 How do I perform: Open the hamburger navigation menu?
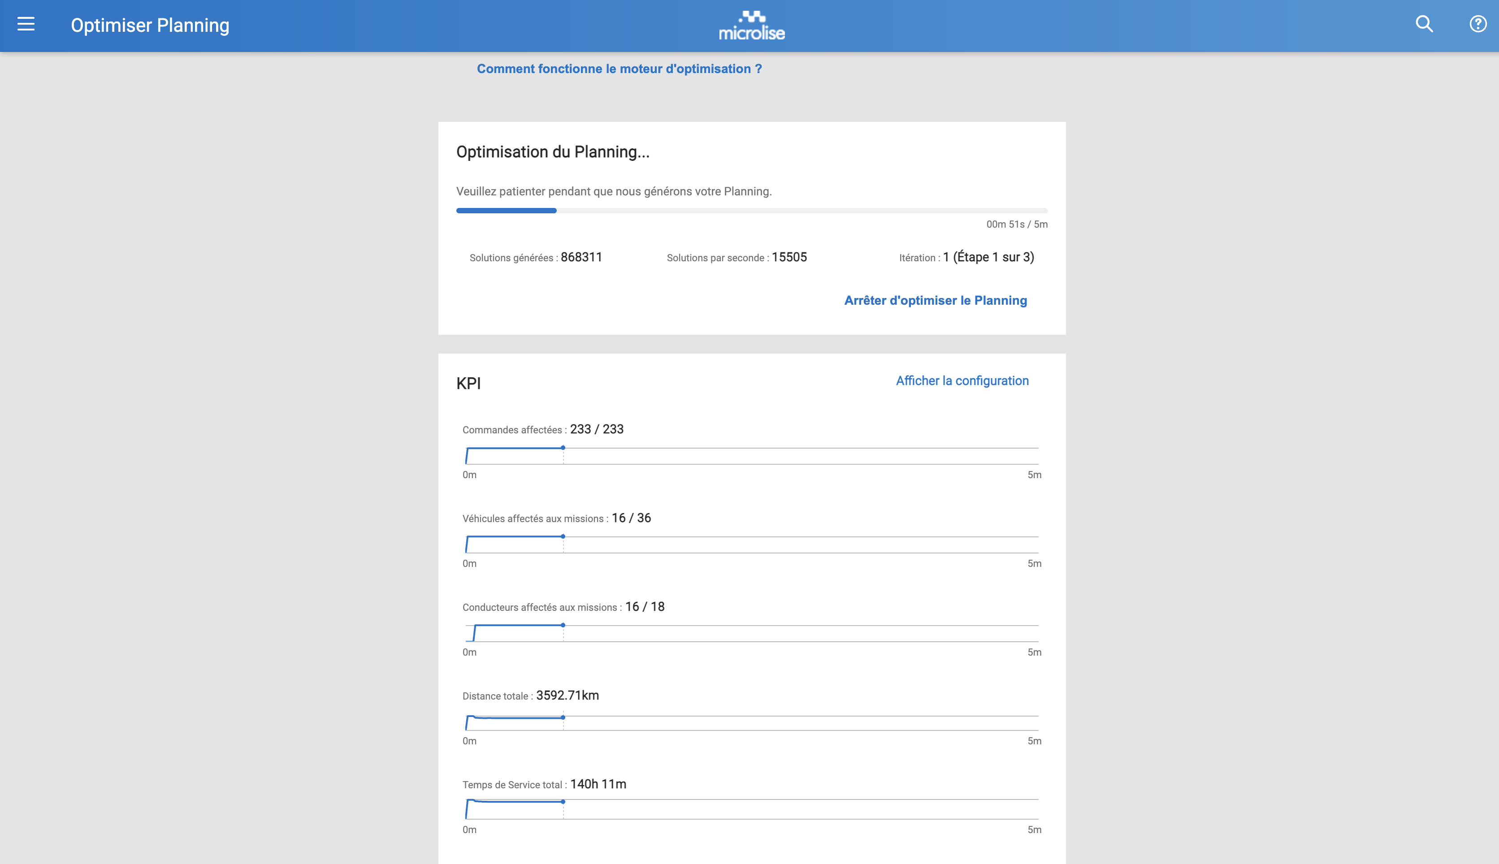point(26,24)
